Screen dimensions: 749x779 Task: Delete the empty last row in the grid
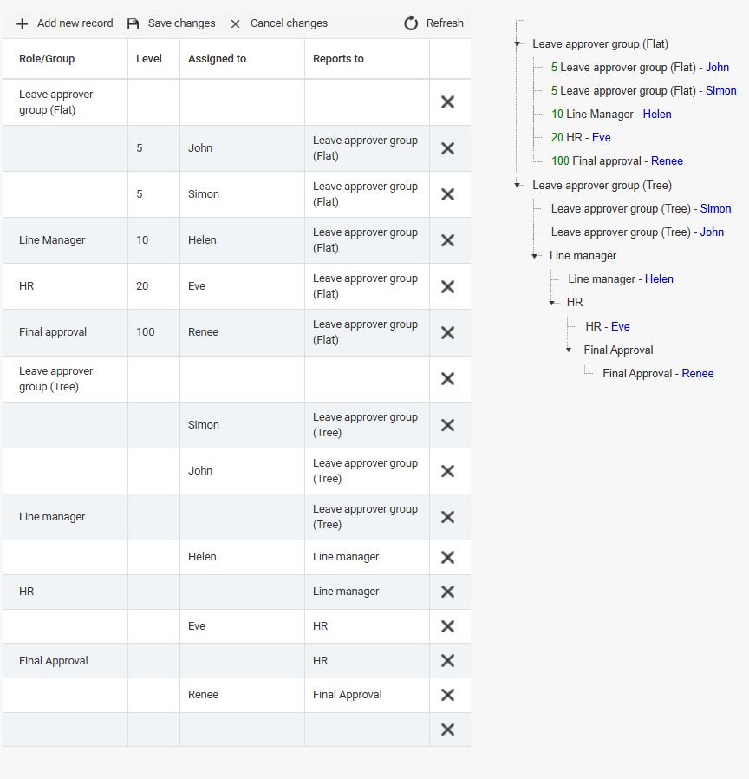coord(447,730)
